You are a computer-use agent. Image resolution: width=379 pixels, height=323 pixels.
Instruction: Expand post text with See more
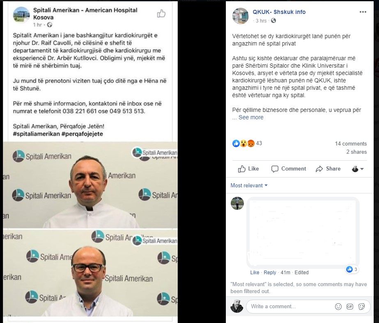(251, 118)
